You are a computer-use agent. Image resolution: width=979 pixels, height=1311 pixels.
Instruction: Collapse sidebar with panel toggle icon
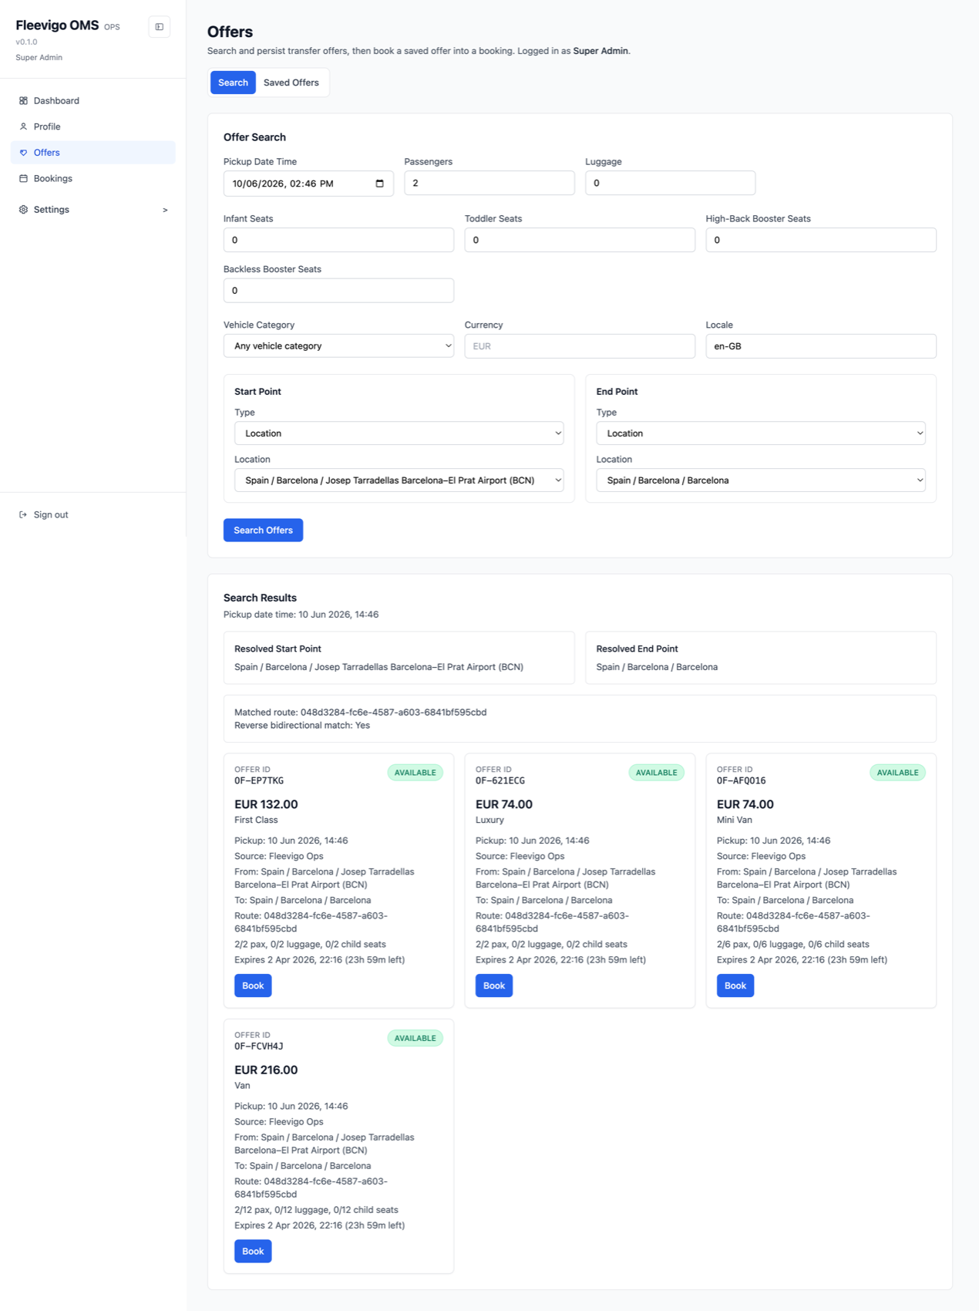(x=160, y=27)
